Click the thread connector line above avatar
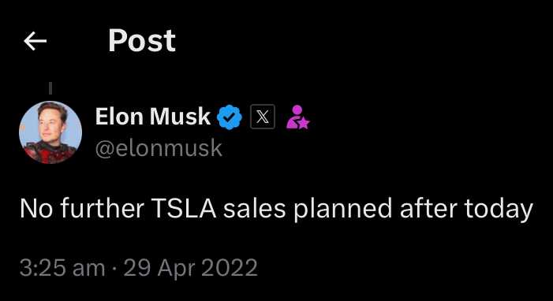This screenshot has height=301, width=553. [50, 88]
